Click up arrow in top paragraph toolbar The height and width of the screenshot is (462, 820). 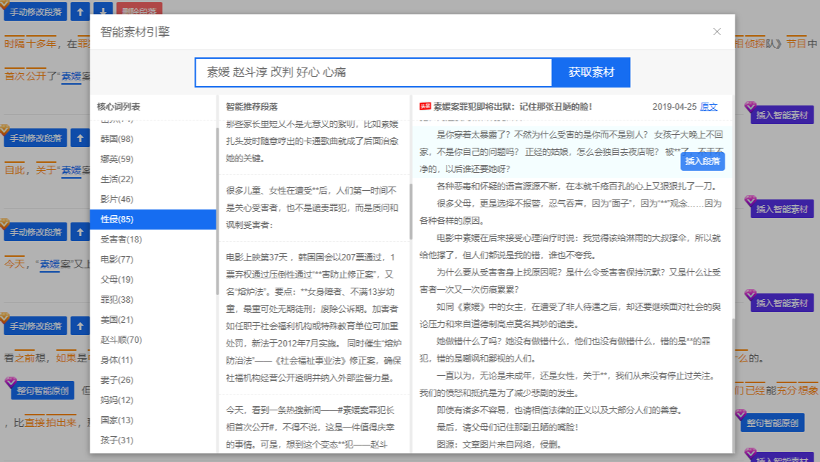point(80,11)
